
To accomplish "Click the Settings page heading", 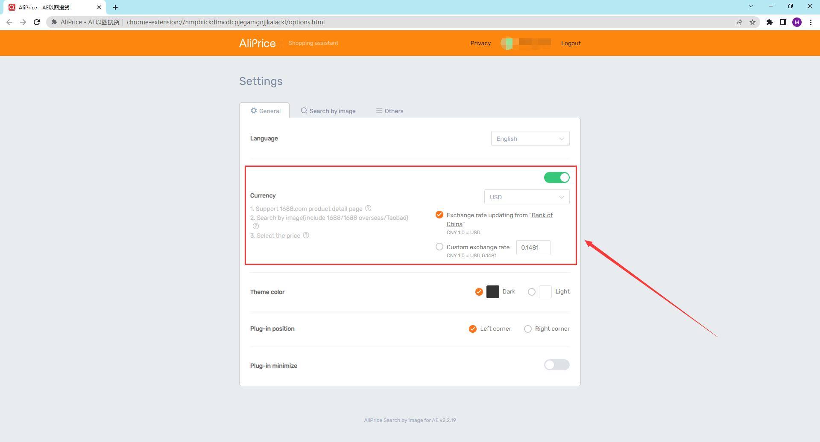I will click(261, 81).
